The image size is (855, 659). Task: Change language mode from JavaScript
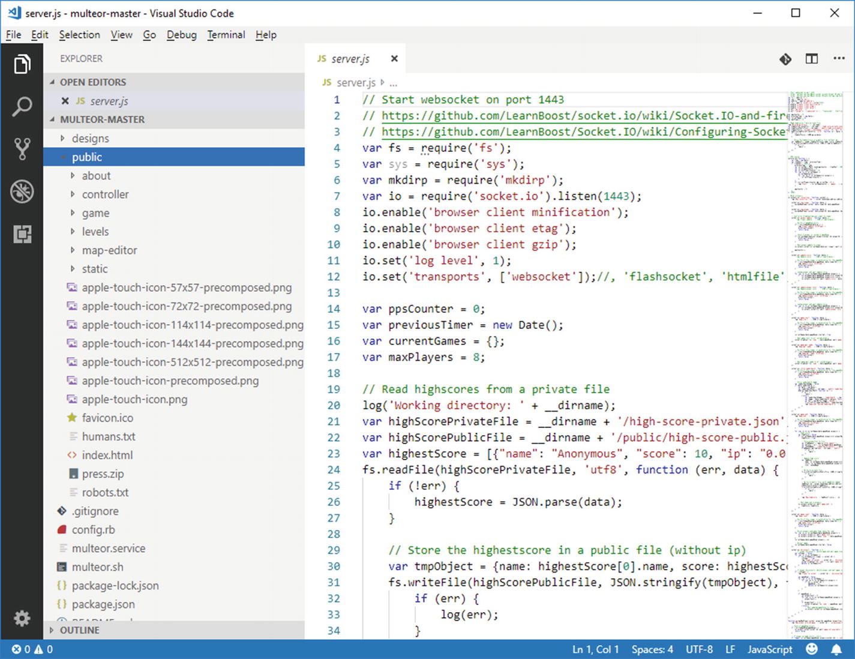770,649
